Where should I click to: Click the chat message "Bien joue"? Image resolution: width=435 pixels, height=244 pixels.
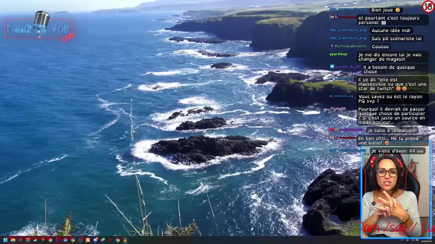(x=385, y=10)
